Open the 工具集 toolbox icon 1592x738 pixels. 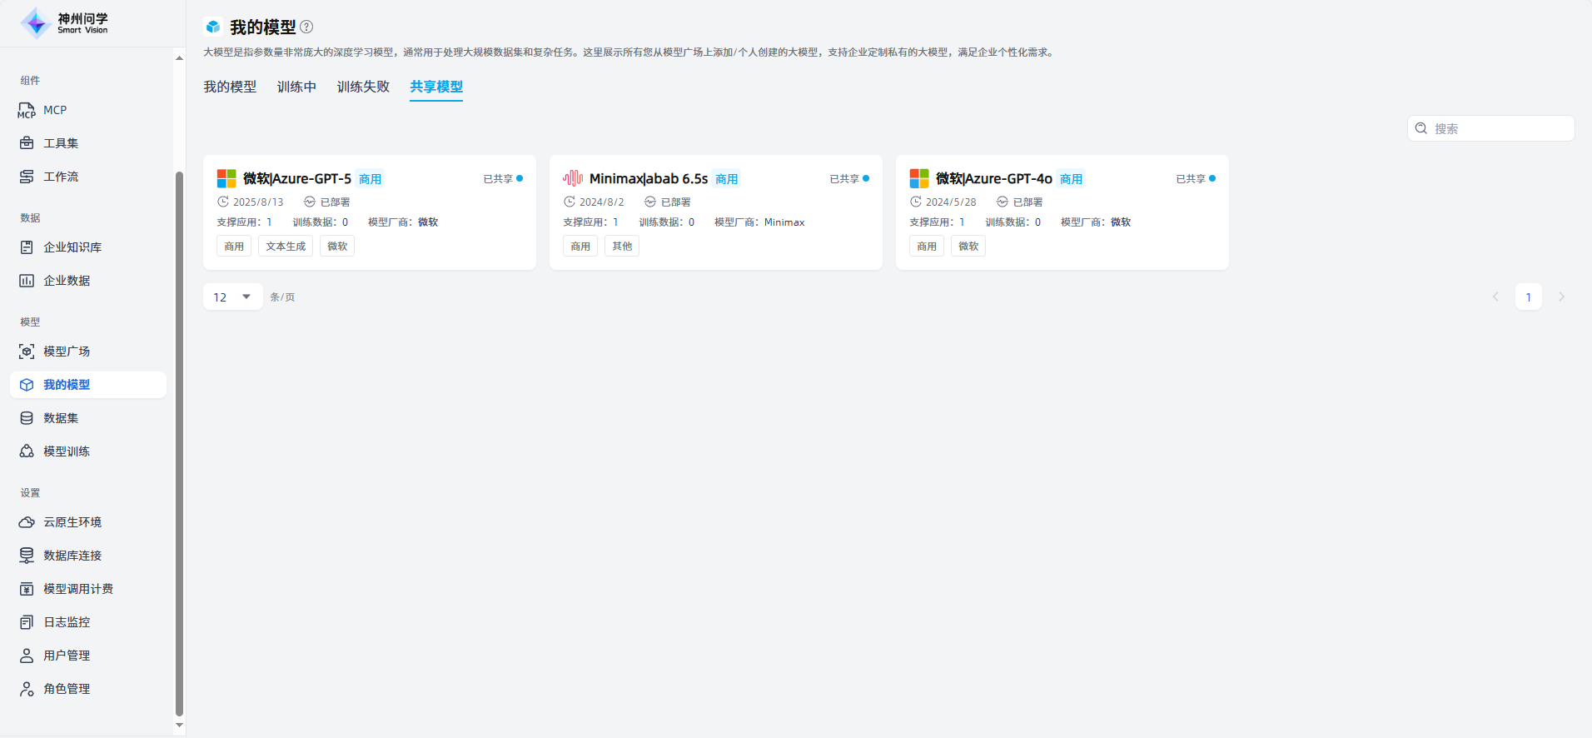point(27,143)
